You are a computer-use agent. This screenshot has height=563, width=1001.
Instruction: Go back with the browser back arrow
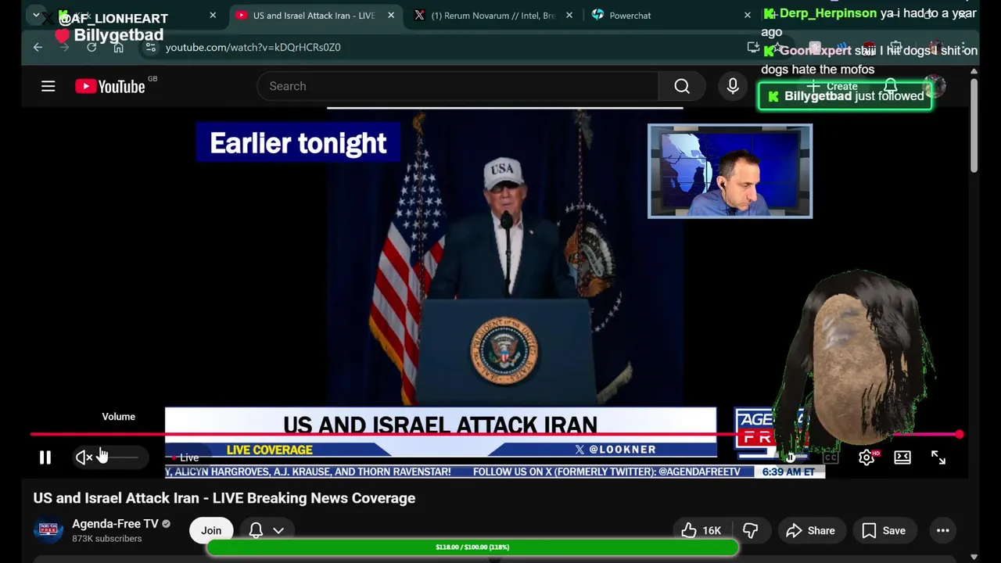pyautogui.click(x=38, y=47)
